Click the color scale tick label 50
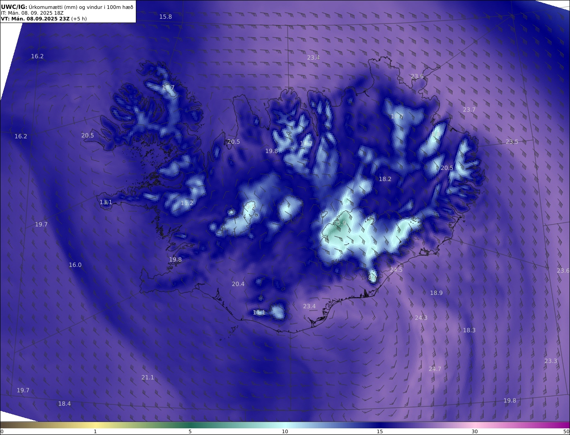This screenshot has width=570, height=435. [x=566, y=431]
